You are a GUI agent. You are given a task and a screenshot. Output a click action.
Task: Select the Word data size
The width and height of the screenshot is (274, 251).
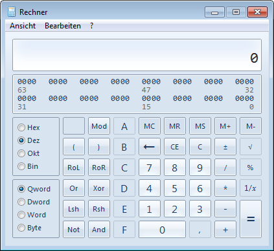tap(32, 215)
